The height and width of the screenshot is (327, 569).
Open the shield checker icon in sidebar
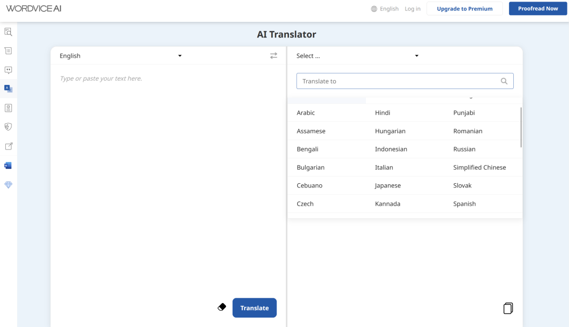[8, 127]
